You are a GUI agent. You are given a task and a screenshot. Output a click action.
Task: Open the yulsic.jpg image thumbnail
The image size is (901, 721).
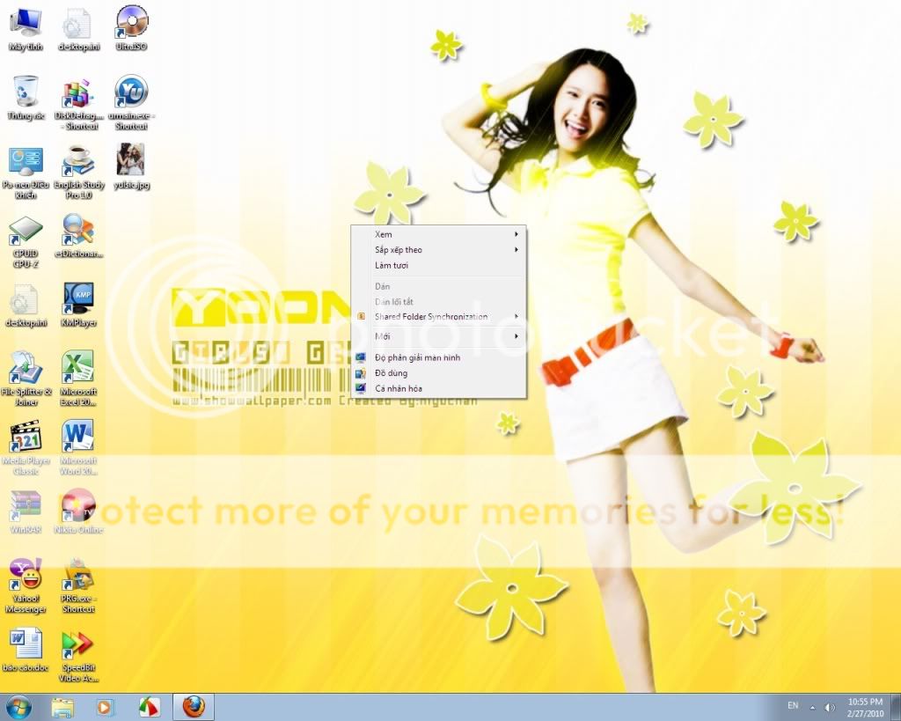(x=131, y=162)
